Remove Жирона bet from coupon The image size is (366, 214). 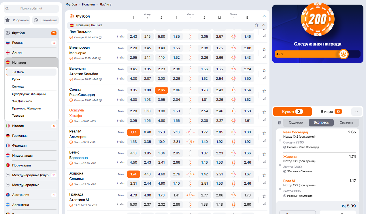280,165
